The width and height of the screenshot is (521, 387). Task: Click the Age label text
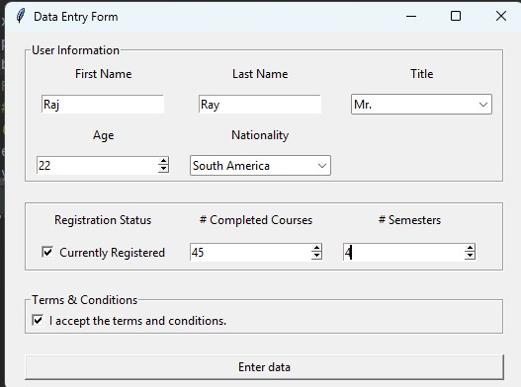tap(104, 135)
